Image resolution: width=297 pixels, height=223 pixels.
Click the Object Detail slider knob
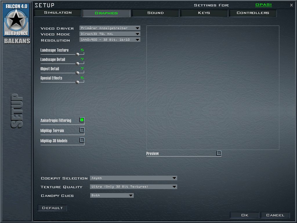click(77, 73)
